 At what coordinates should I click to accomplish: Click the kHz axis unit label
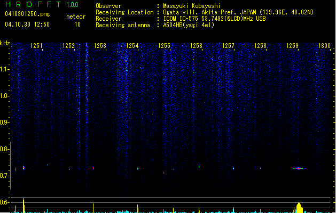(5, 43)
